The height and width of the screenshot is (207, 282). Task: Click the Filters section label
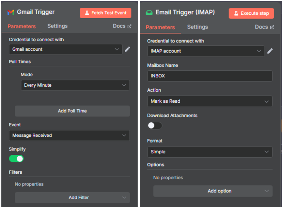point(15,172)
